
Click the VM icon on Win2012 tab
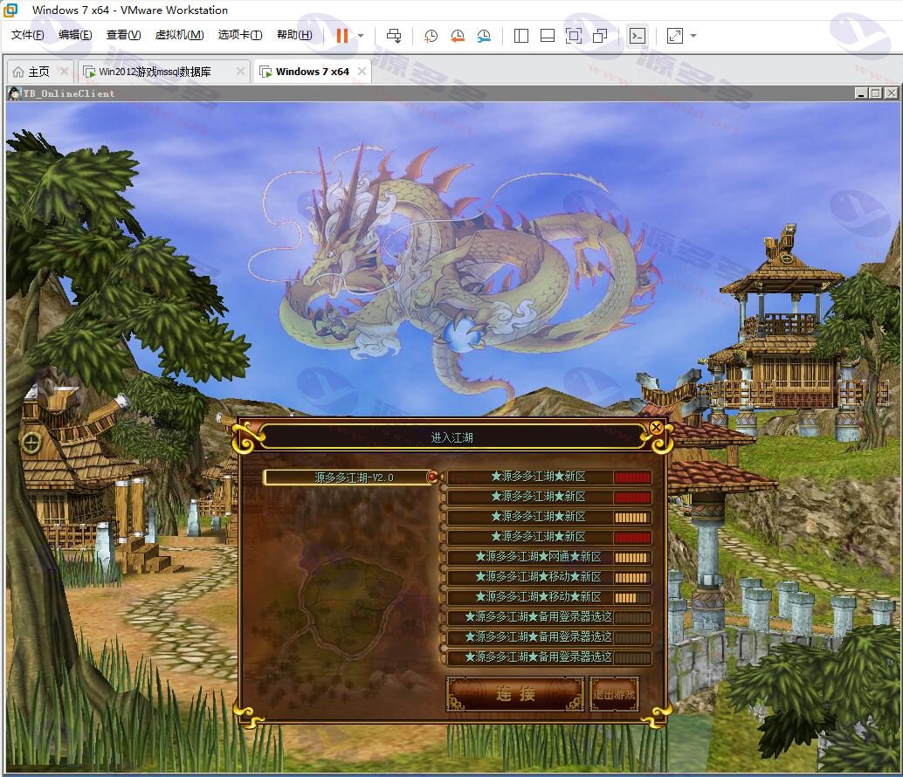89,72
